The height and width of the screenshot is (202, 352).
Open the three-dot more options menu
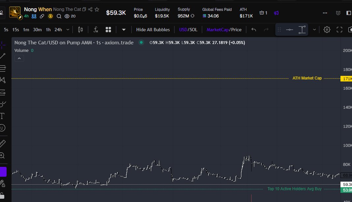tap(325, 13)
